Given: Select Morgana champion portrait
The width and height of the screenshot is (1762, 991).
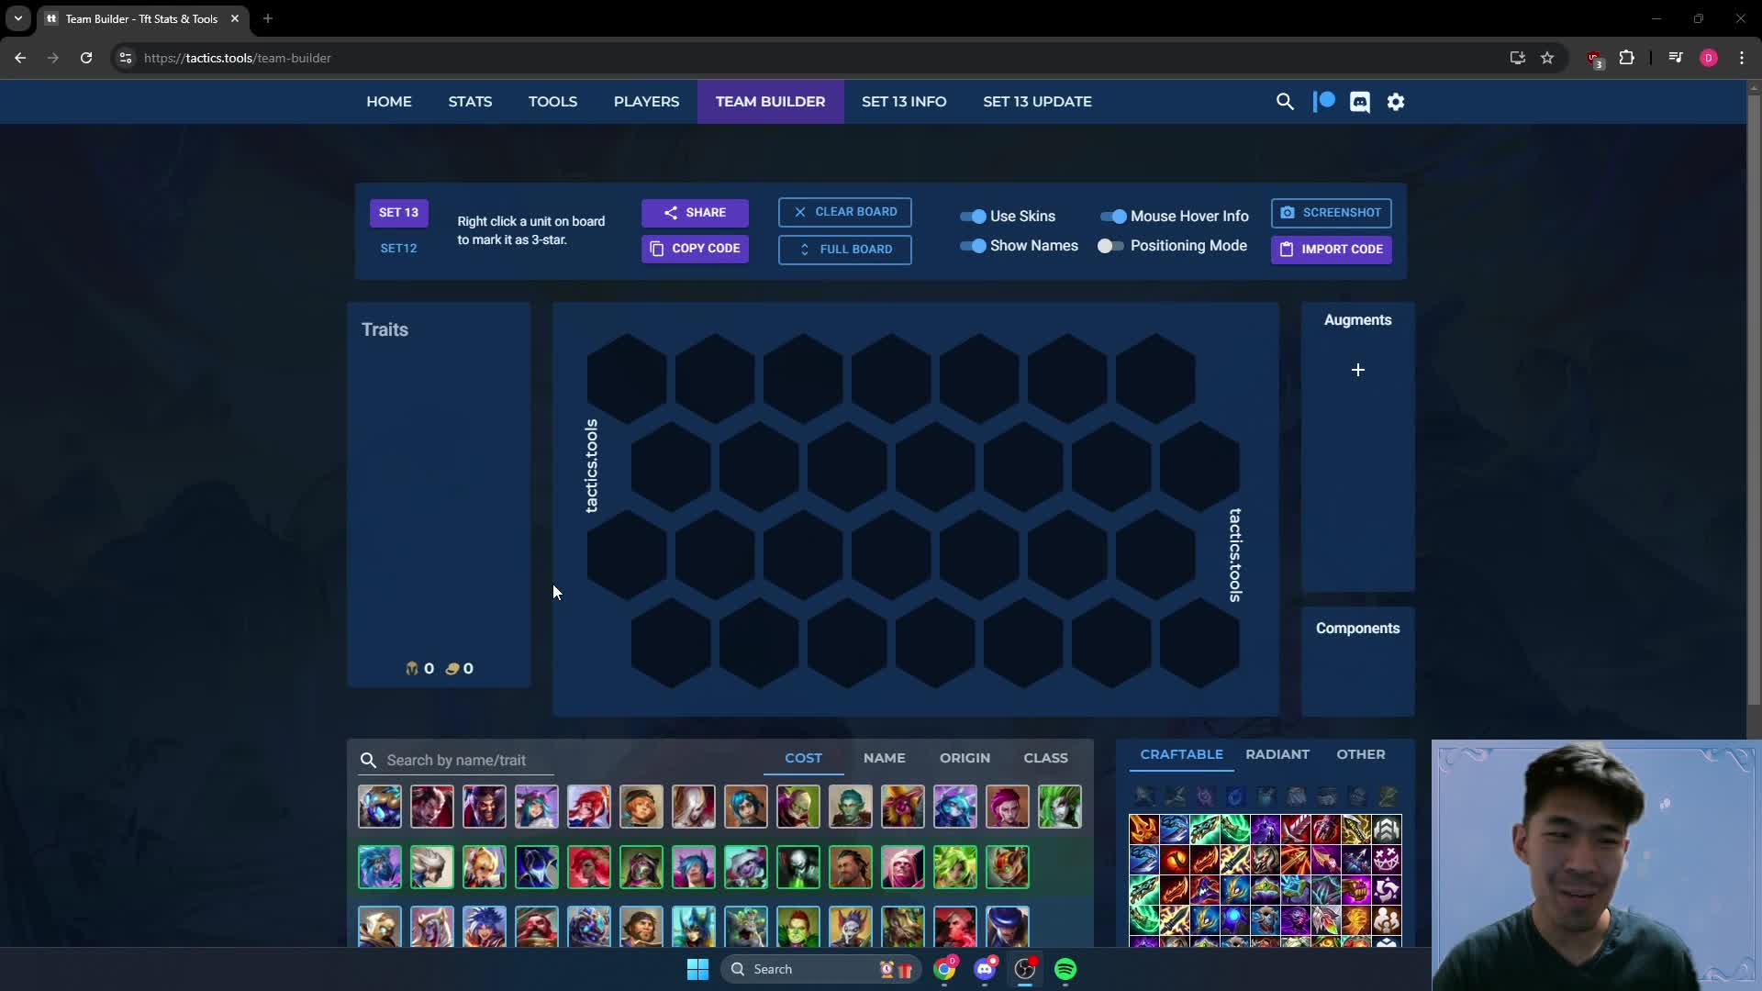Looking at the screenshot, I should [x=693, y=807].
